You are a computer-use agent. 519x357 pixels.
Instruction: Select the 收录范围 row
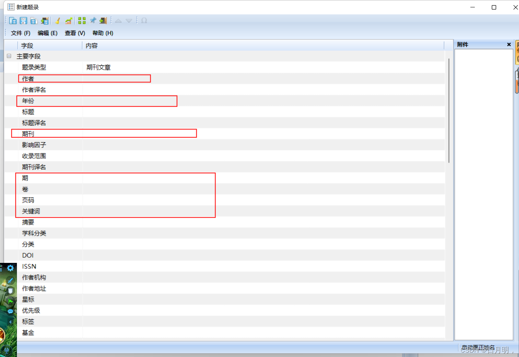[x=224, y=156]
